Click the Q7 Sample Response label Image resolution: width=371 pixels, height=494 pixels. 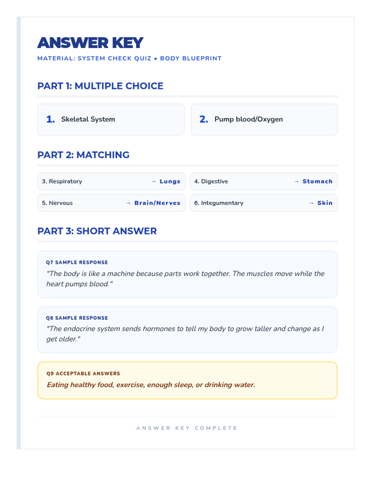(77, 262)
